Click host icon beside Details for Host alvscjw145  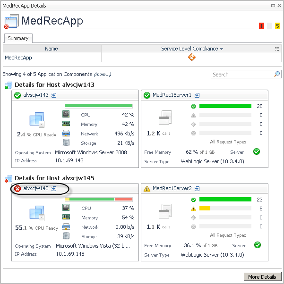coord(8,179)
